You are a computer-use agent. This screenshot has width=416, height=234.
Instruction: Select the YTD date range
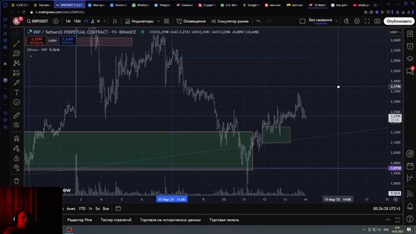(x=82, y=209)
